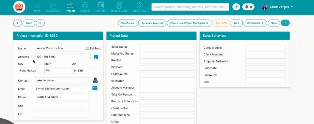The image size is (314, 124).
Task: Click the Phone field
Action: tap(61, 97)
